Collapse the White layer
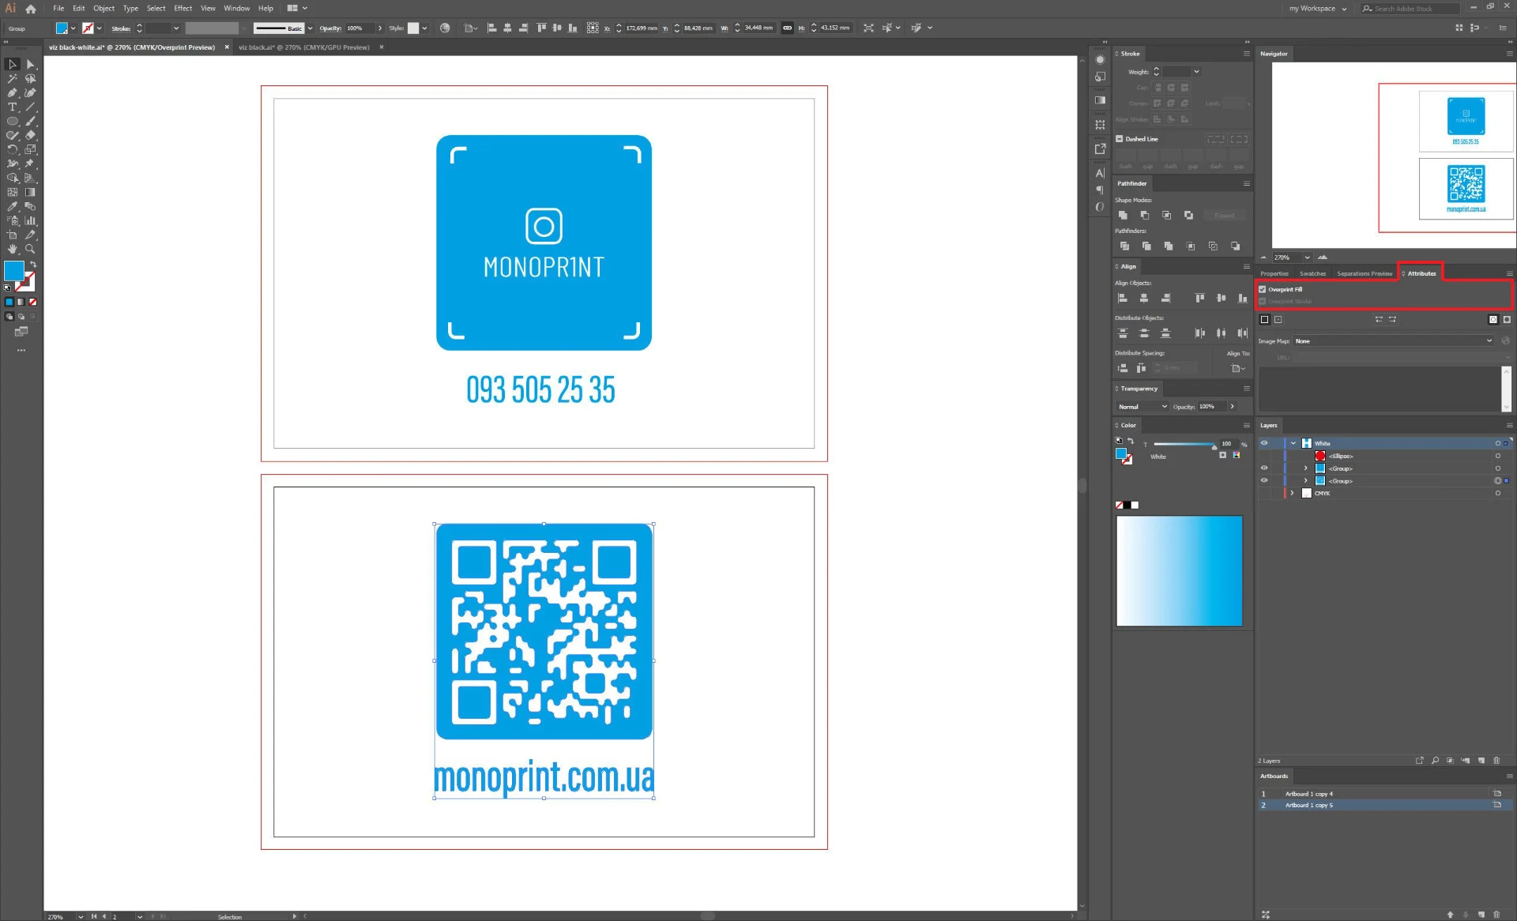The height and width of the screenshot is (921, 1517). pos(1293,443)
